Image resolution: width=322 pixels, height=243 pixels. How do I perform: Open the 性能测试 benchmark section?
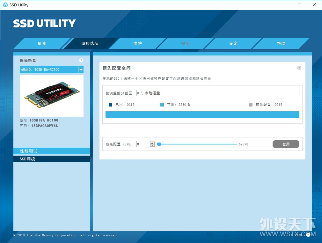pyautogui.click(x=52, y=151)
